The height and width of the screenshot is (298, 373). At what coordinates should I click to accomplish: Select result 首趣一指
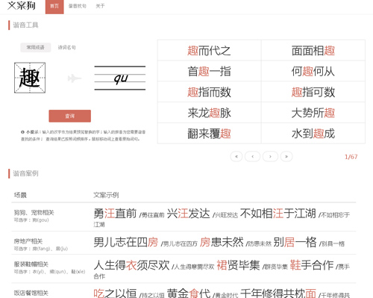(x=209, y=72)
